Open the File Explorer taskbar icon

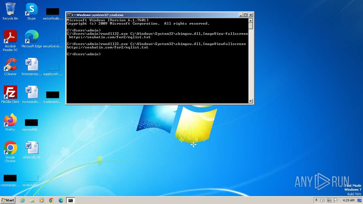coord(32,200)
